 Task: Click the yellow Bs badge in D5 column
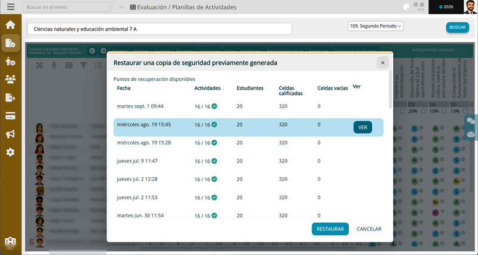(456, 181)
